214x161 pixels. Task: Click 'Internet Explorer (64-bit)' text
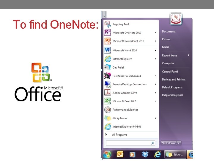(x=127, y=126)
